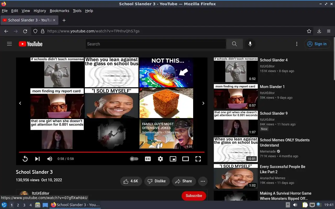This screenshot has width=335, height=209.
Task: Reload the current page
Action: pos(25,31)
